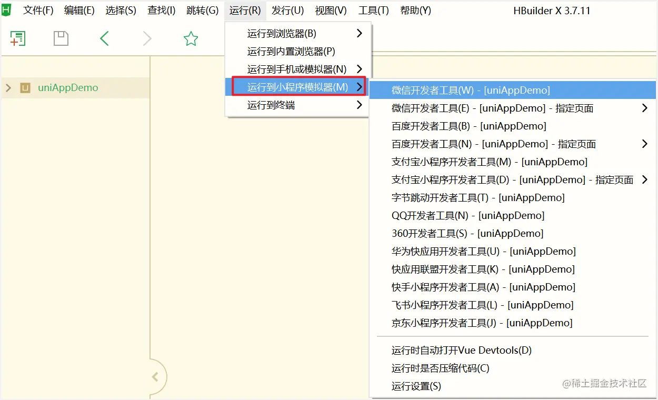This screenshot has height=400, width=658.
Task: Click the uniAppDemo project folder icon
Action: point(25,88)
